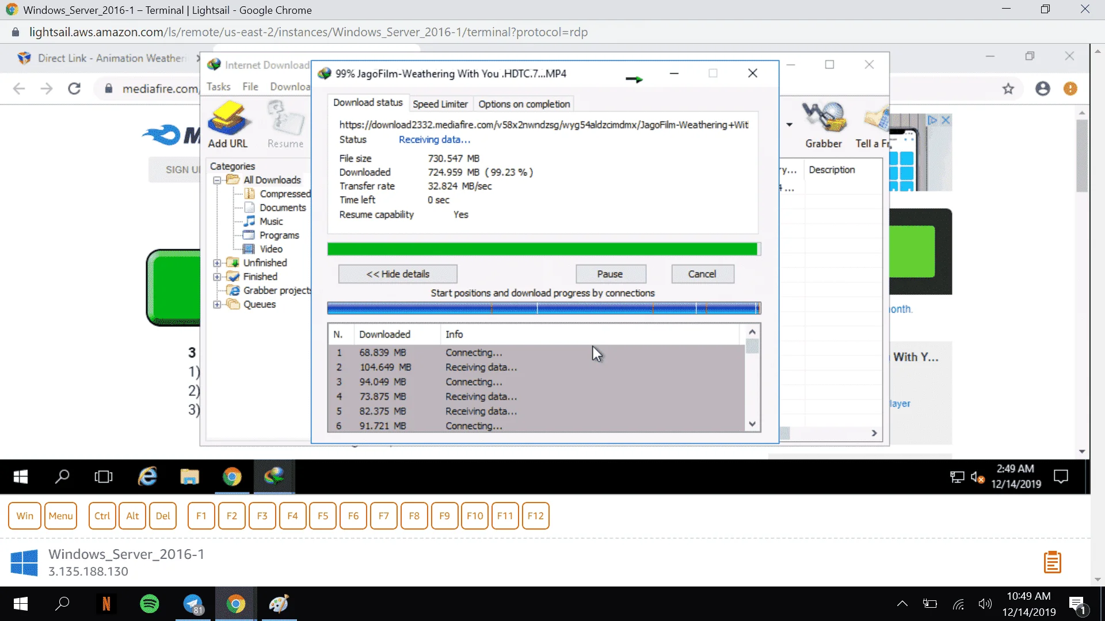The height and width of the screenshot is (621, 1105).
Task: Click the green download progress bar
Action: 544,249
